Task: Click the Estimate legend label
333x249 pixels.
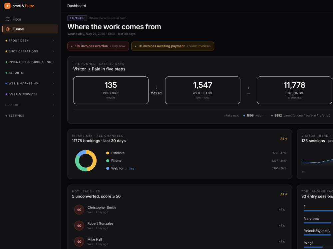Action: [x=118, y=153]
